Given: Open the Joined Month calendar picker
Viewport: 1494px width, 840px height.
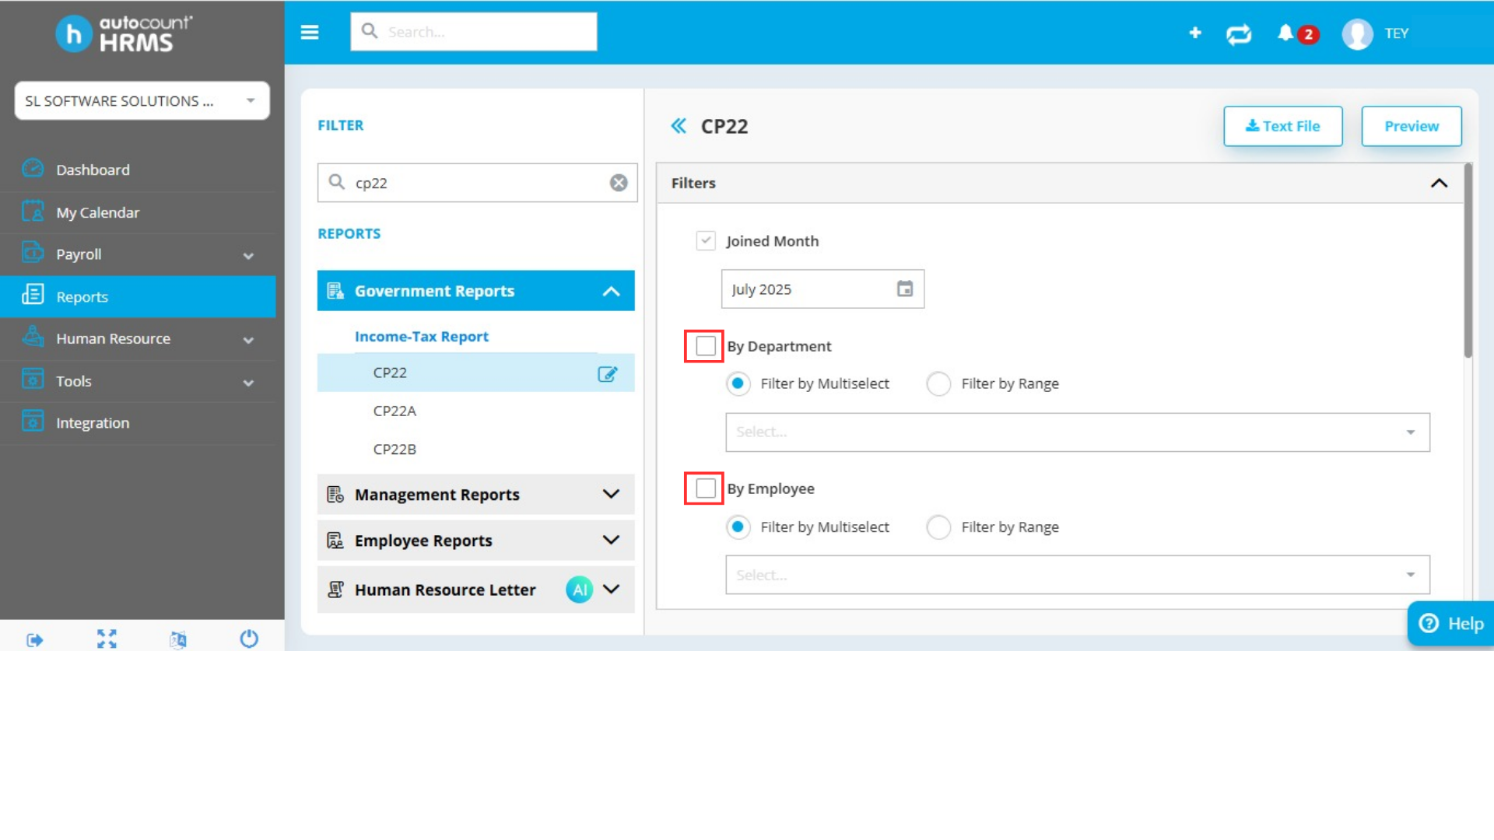Looking at the screenshot, I should pyautogui.click(x=904, y=289).
